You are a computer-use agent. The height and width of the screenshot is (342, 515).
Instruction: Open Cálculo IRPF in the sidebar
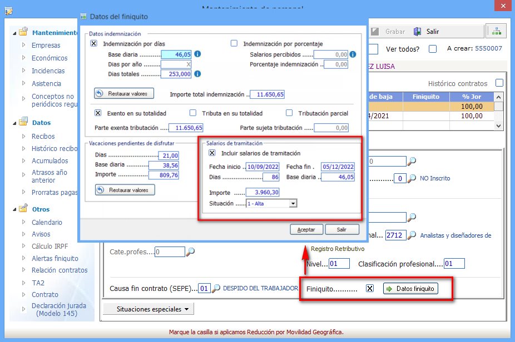coord(51,246)
